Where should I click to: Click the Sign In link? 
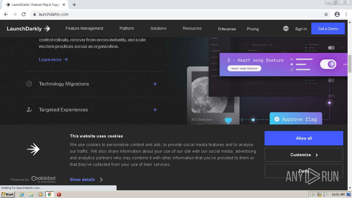coord(301,29)
